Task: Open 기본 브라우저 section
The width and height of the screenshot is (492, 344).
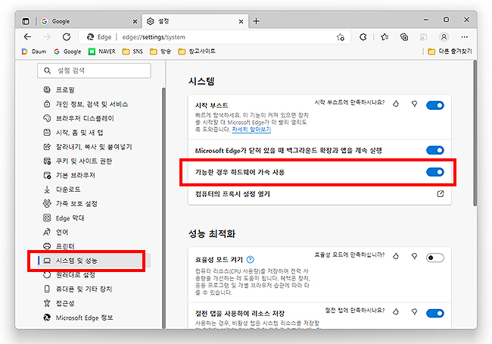Action: point(69,175)
